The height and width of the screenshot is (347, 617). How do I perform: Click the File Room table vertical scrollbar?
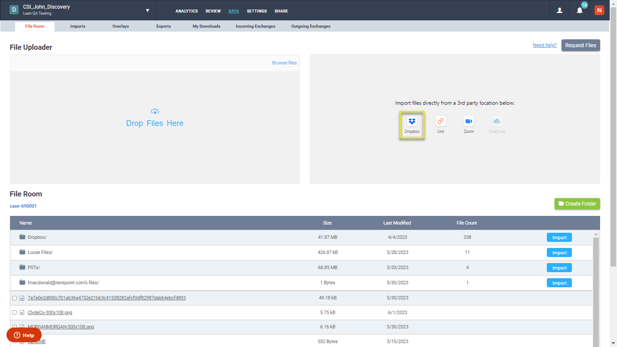pos(596,292)
